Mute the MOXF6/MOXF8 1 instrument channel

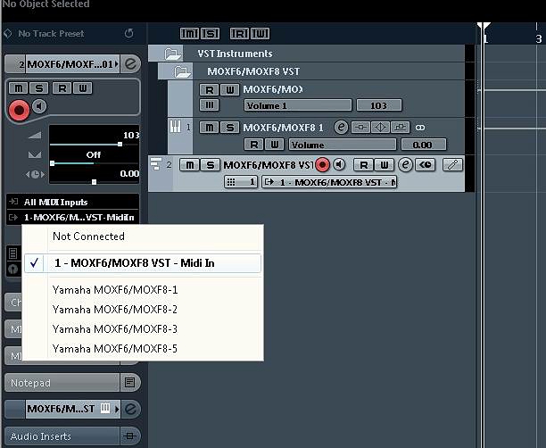coord(210,128)
